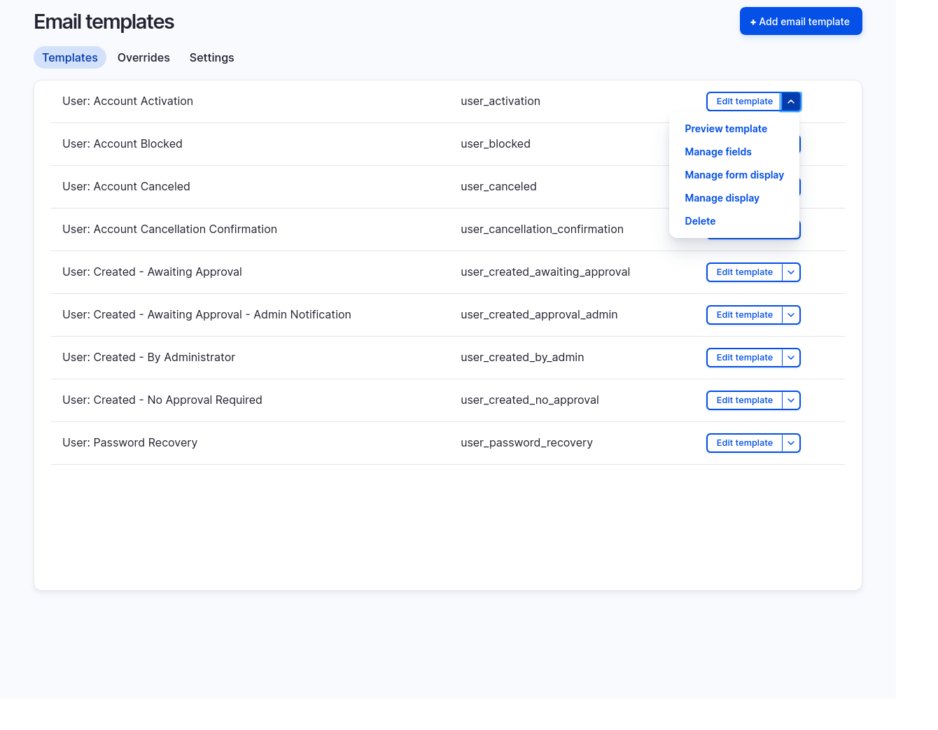Select the Templates tab
The height and width of the screenshot is (730, 938).
click(69, 57)
